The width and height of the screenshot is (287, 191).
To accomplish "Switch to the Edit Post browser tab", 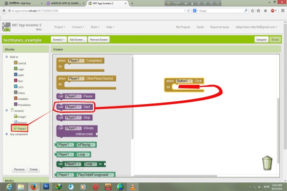I will [23, 3].
